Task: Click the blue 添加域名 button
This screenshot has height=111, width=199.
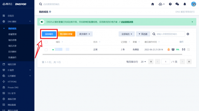Action: point(49,34)
